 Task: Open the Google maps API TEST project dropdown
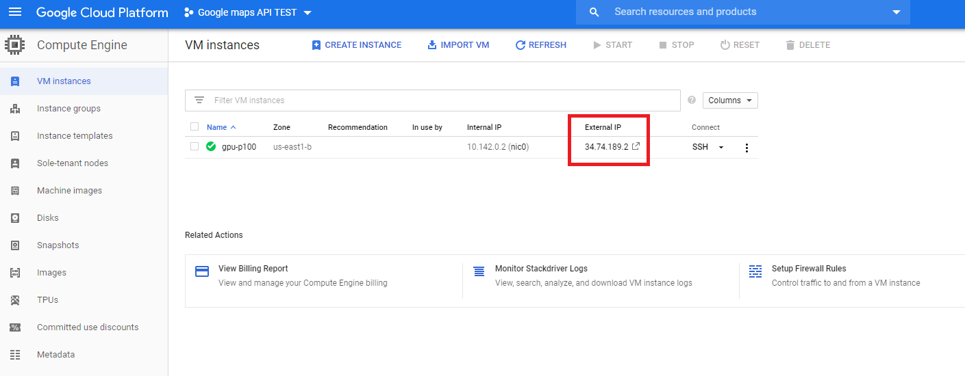click(x=248, y=12)
